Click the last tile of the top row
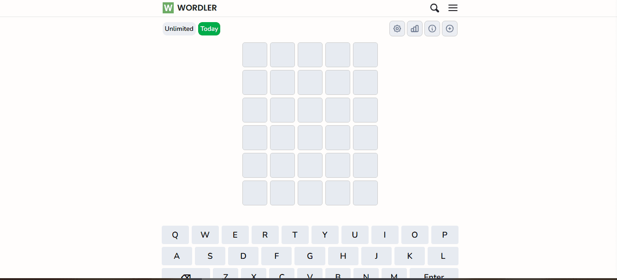This screenshot has height=280, width=617. point(365,55)
